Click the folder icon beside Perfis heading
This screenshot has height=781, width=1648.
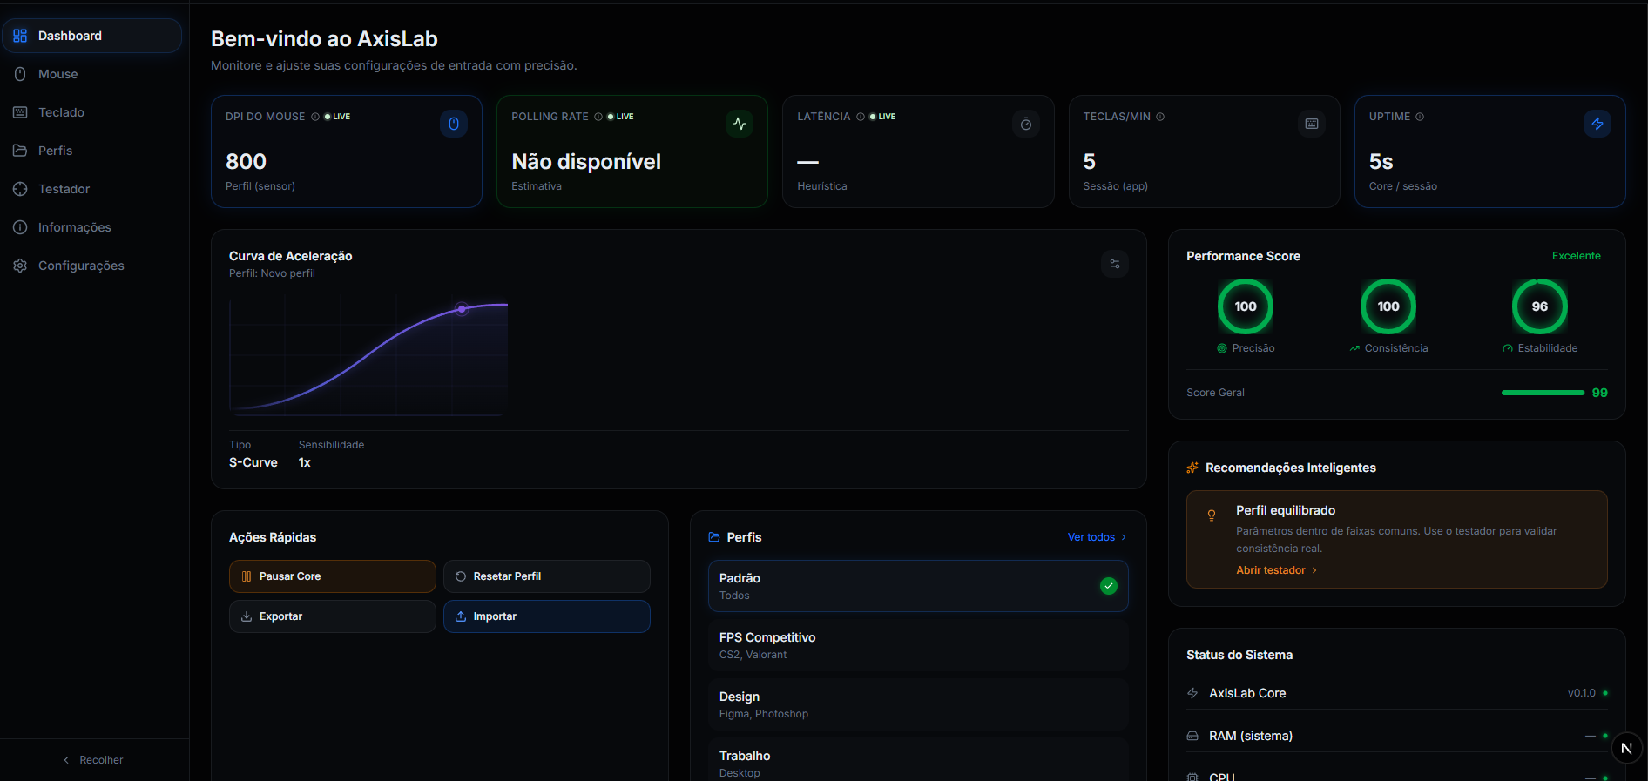714,537
